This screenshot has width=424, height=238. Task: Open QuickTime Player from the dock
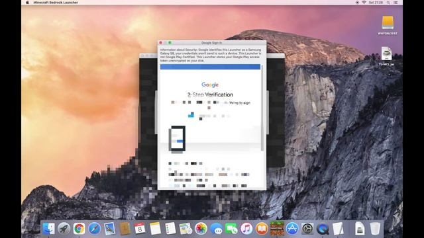323,229
